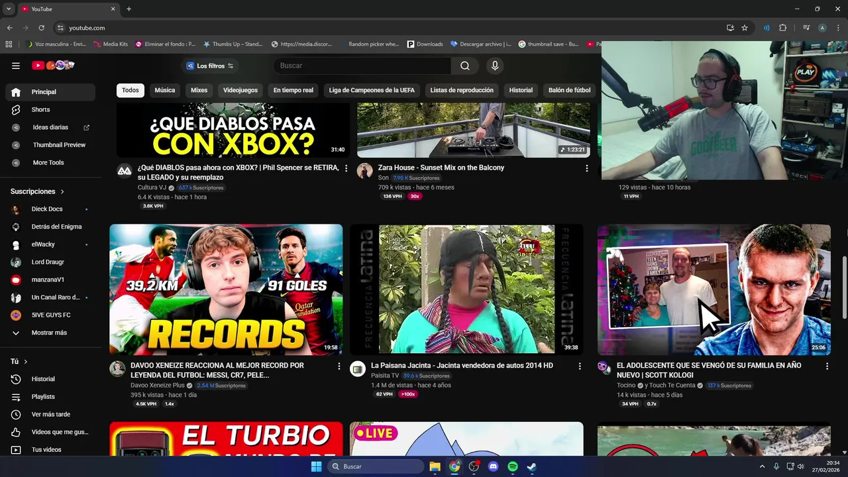Expand the Tú section chevron
Viewport: 848px width, 477px height.
[x=26, y=362]
